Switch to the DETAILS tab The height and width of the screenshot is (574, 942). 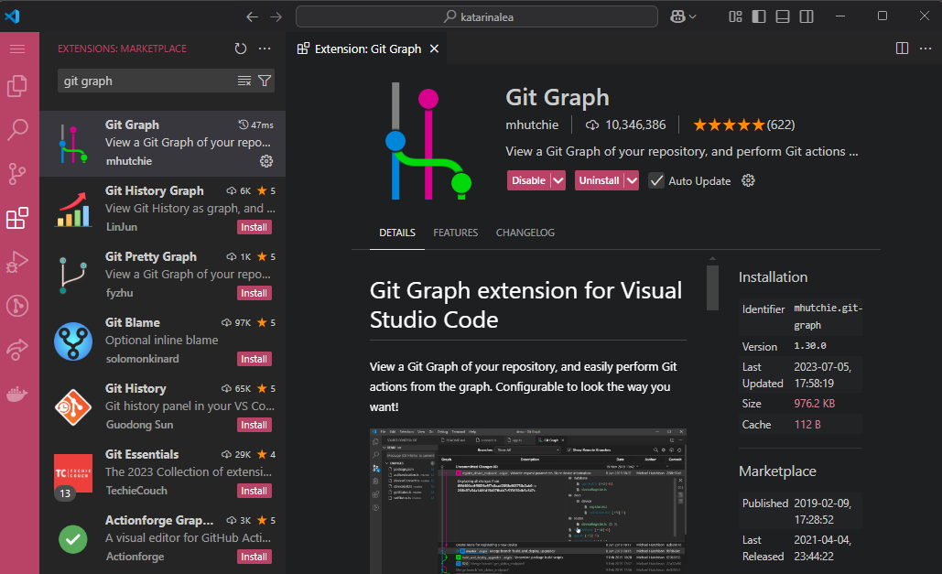(397, 233)
